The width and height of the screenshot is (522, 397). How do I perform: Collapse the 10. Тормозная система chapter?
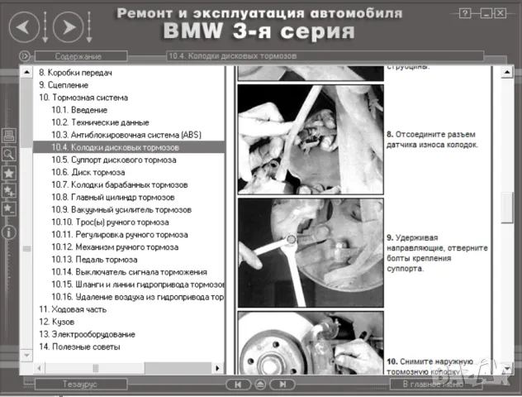pyautogui.click(x=83, y=97)
